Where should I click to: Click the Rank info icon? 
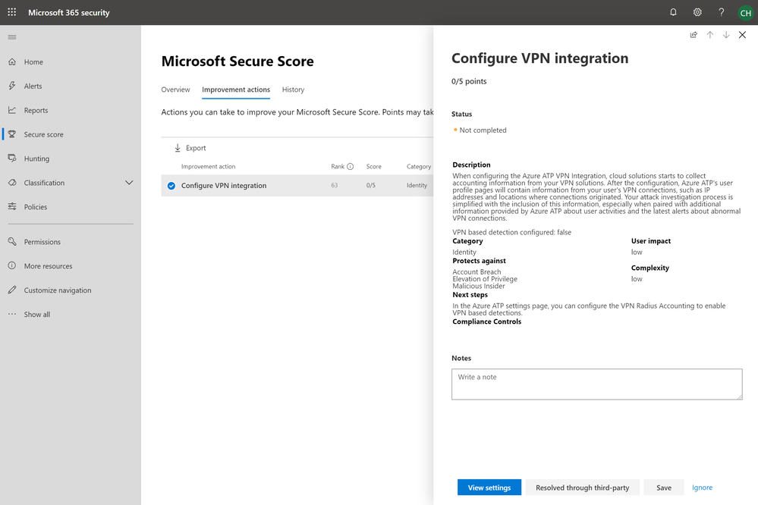(x=350, y=167)
